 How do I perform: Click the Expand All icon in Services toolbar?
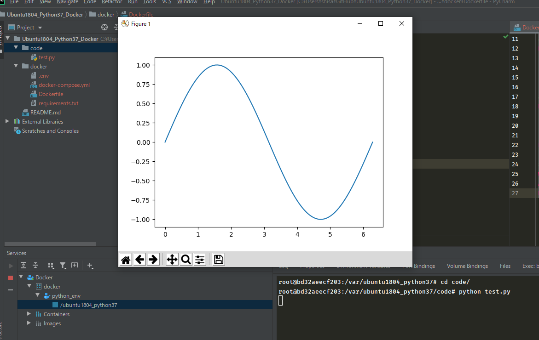click(23, 265)
